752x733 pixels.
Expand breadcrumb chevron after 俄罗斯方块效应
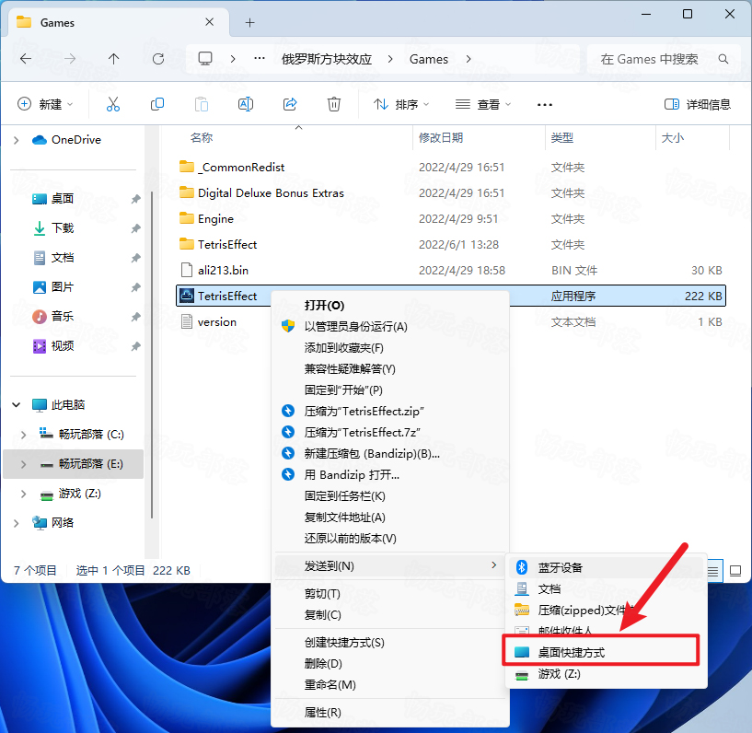pos(390,59)
